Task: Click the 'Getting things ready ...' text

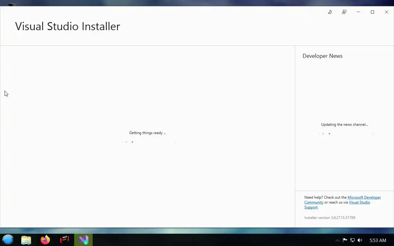Action: [147, 133]
